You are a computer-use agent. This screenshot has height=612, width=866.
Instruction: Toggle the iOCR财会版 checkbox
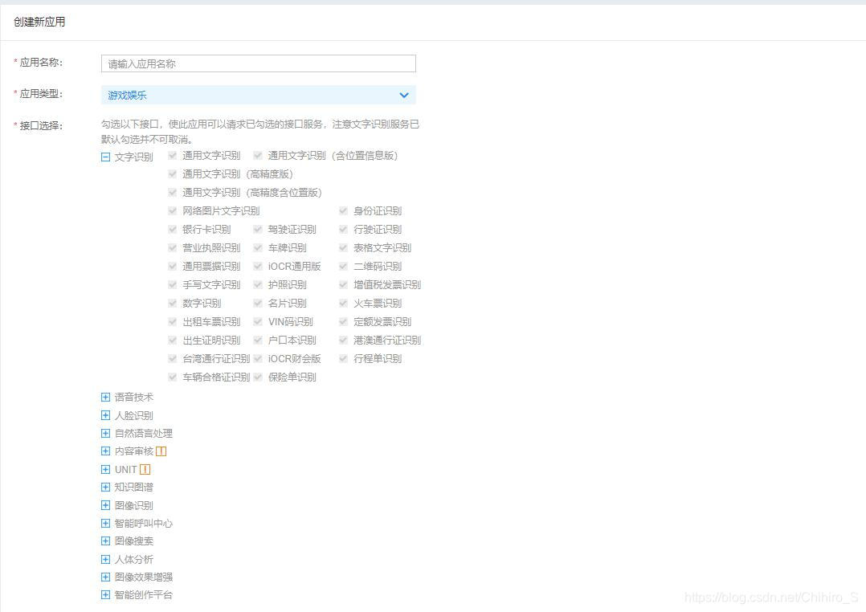point(258,358)
